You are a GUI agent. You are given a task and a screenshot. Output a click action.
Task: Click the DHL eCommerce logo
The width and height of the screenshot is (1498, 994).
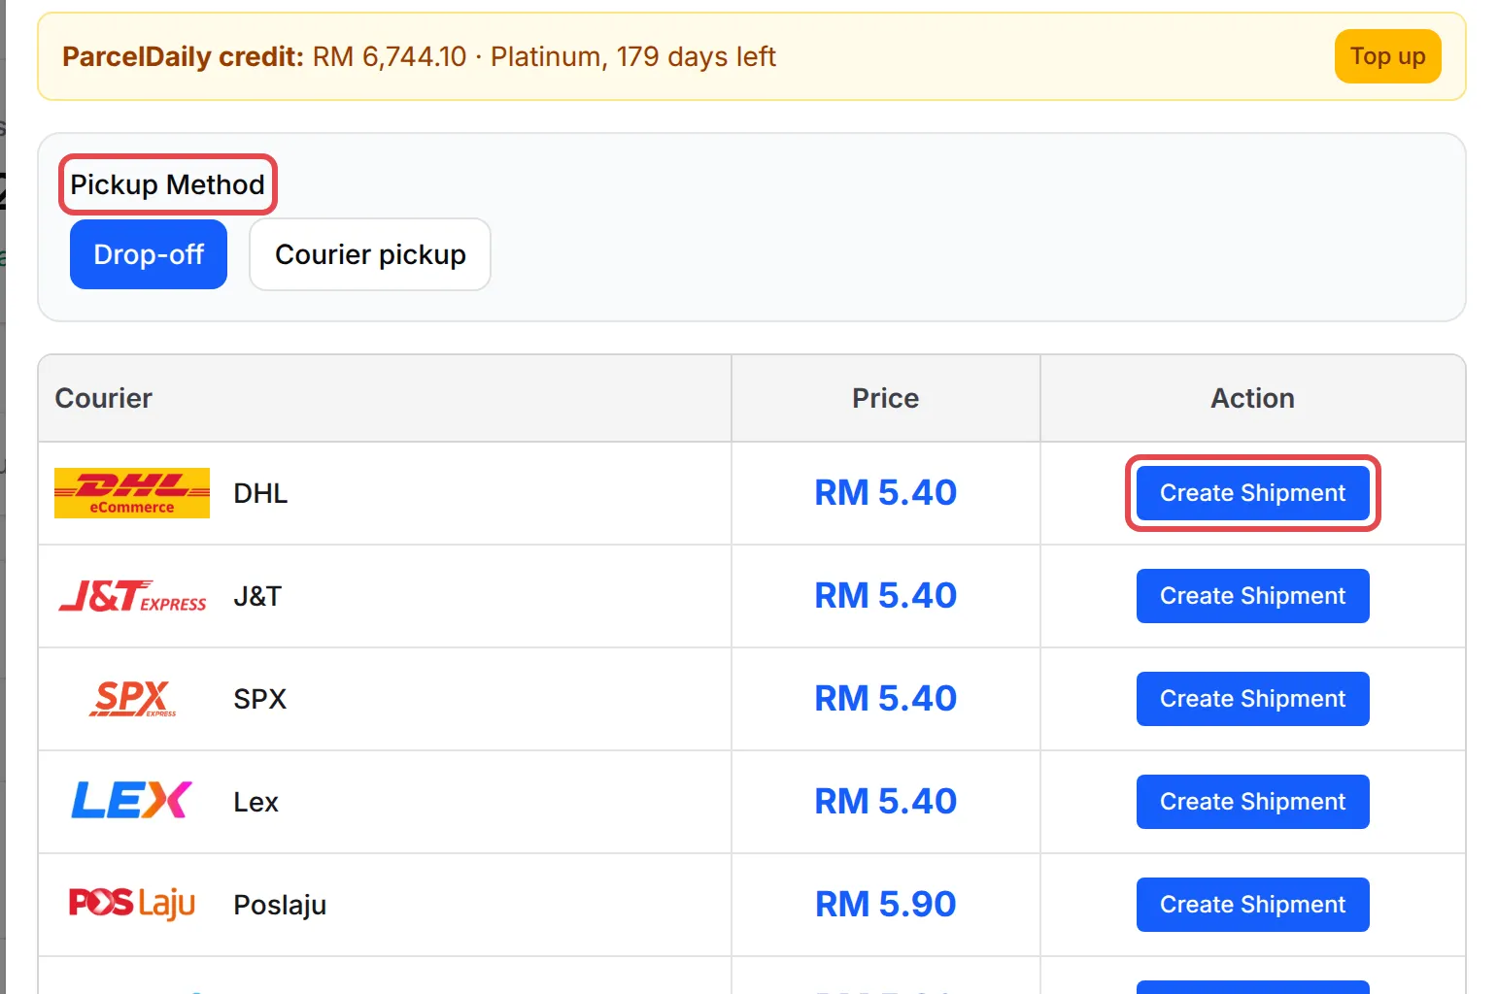[x=132, y=493]
